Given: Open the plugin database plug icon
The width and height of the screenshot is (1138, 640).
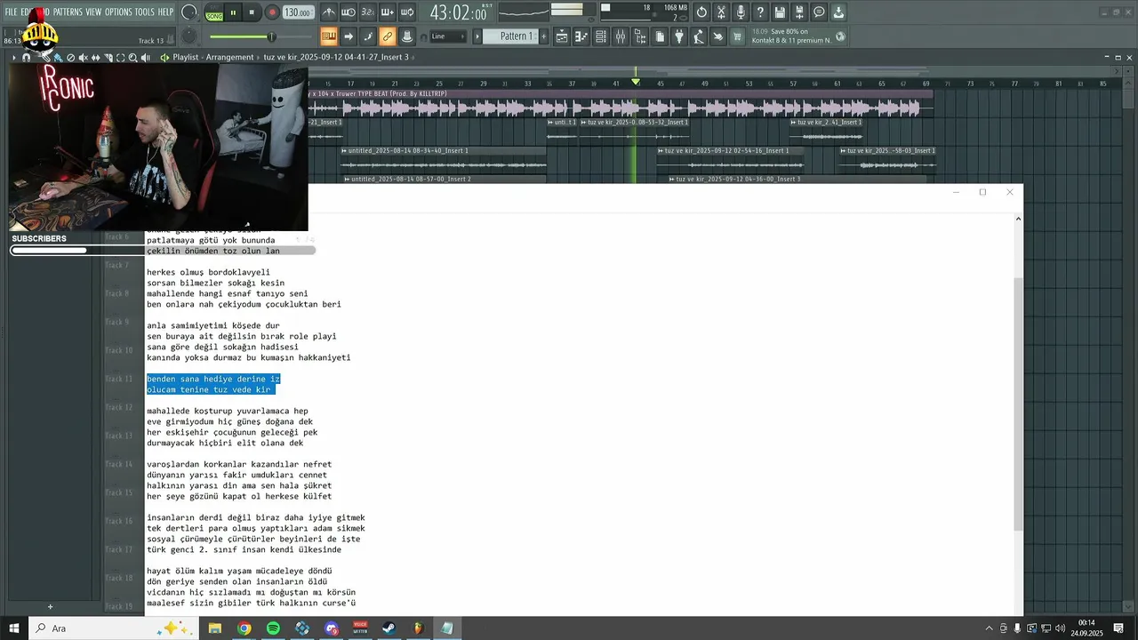Looking at the screenshot, I should tap(679, 36).
